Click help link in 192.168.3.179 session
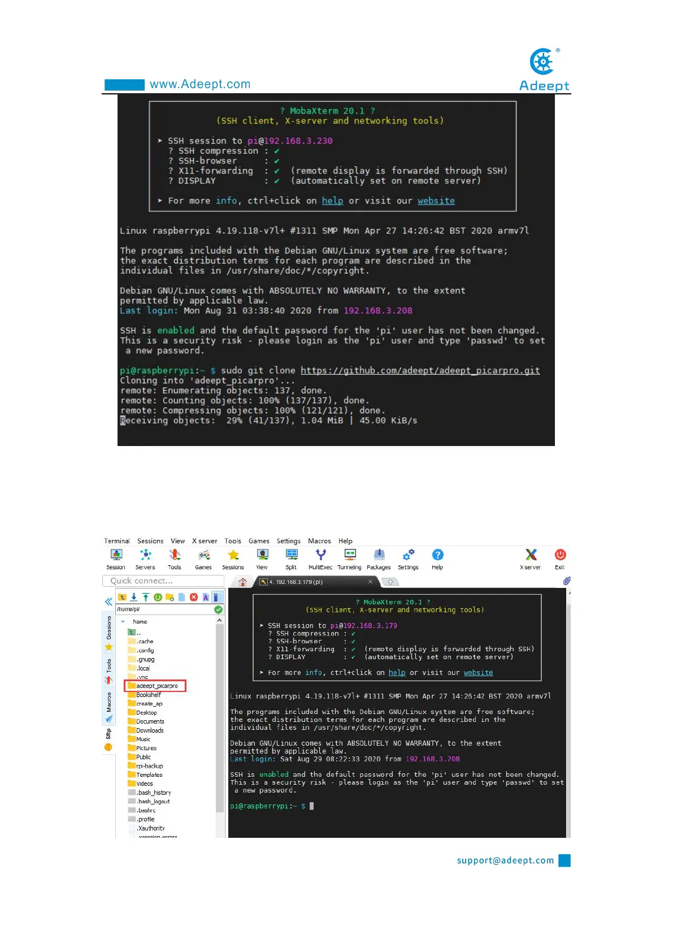 (x=397, y=673)
